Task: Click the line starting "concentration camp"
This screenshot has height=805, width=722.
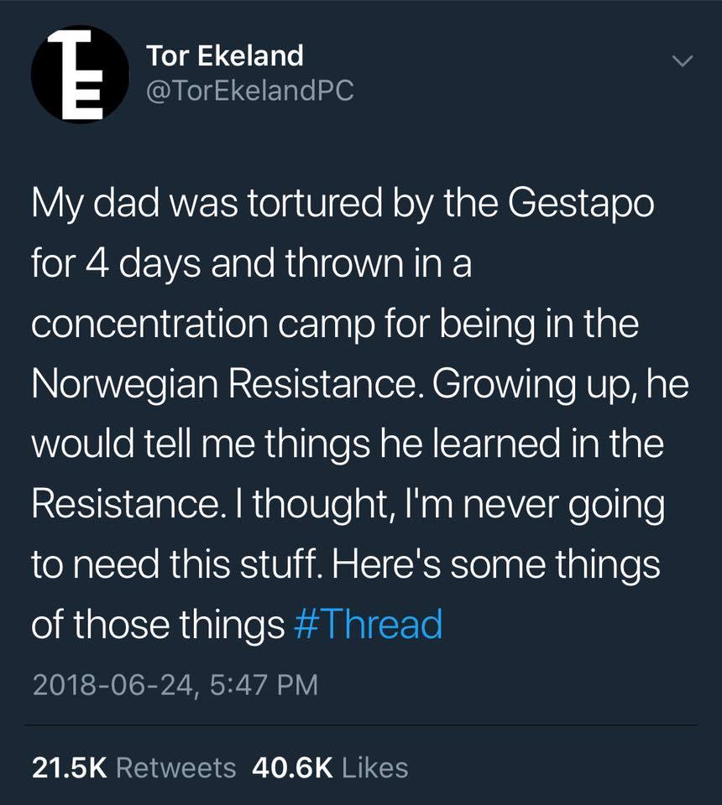Action: pyautogui.click(x=334, y=326)
